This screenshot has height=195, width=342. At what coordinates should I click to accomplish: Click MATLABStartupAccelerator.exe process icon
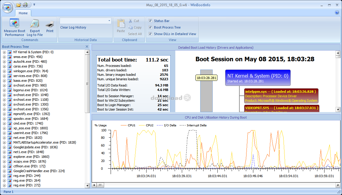(9, 142)
